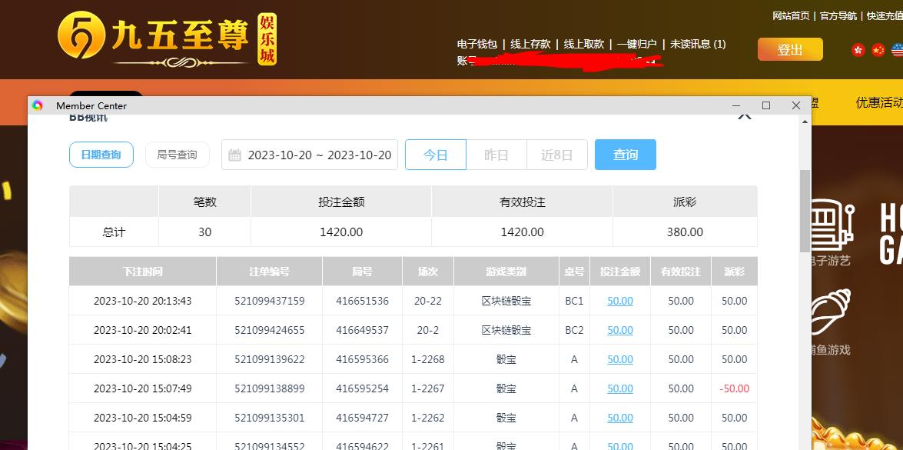Click the 下注时间 column header
The width and height of the screenshot is (903, 450).
point(142,272)
